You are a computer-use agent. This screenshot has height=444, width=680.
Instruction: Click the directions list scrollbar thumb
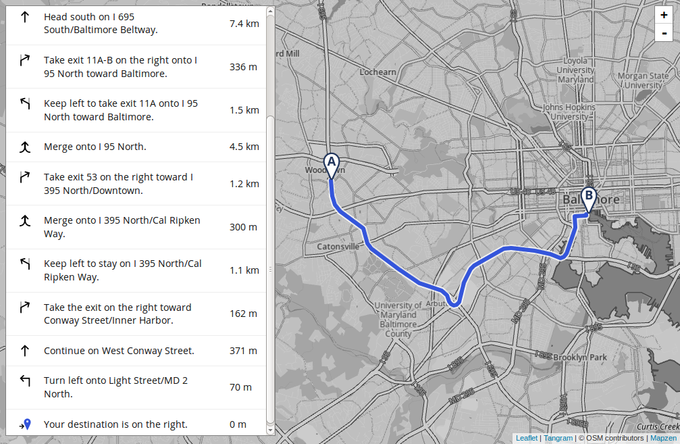point(270,269)
